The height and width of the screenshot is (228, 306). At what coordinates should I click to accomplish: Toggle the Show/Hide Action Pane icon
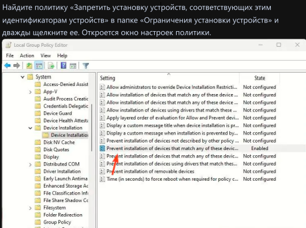pos(73,66)
